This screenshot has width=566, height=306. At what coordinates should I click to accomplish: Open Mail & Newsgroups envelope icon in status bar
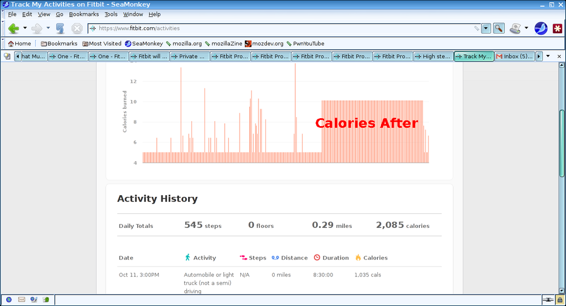[x=22, y=300]
